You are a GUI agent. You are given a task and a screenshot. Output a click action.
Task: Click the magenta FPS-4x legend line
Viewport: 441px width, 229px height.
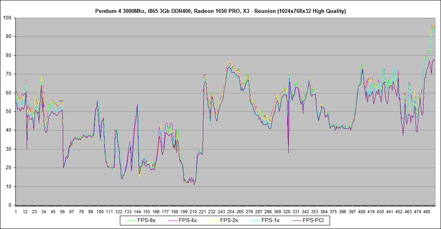pos(173,221)
